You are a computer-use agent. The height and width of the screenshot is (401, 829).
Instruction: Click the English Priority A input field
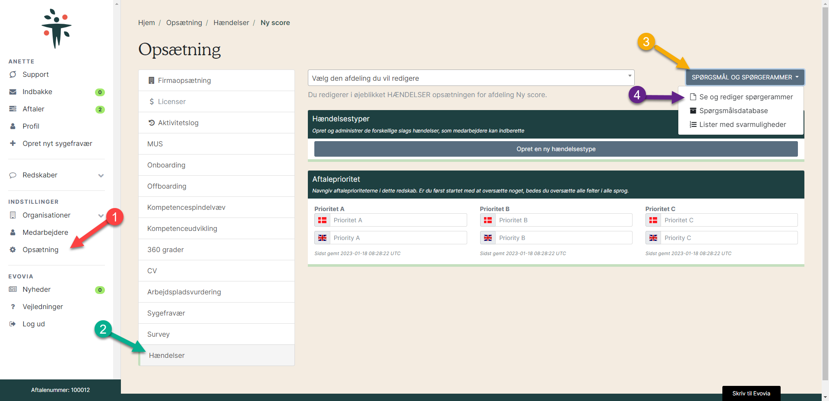coord(398,238)
